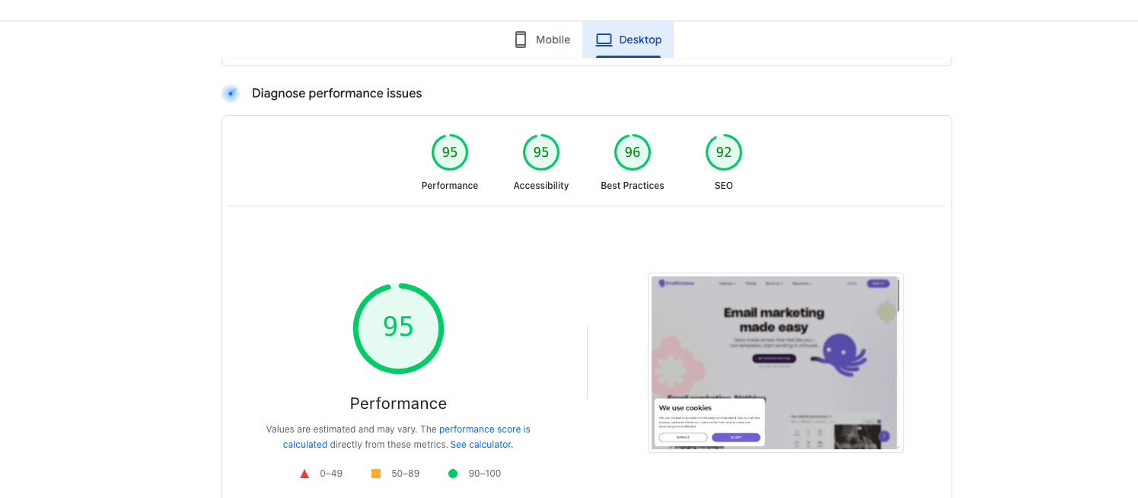1138x498 pixels.
Task: Click the green circle 90–100 legend icon
Action: 453,474
